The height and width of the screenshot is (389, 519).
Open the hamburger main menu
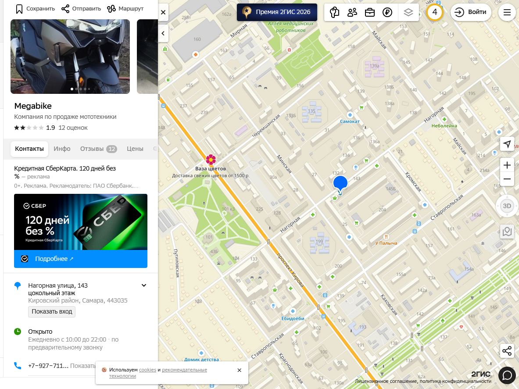(x=507, y=12)
